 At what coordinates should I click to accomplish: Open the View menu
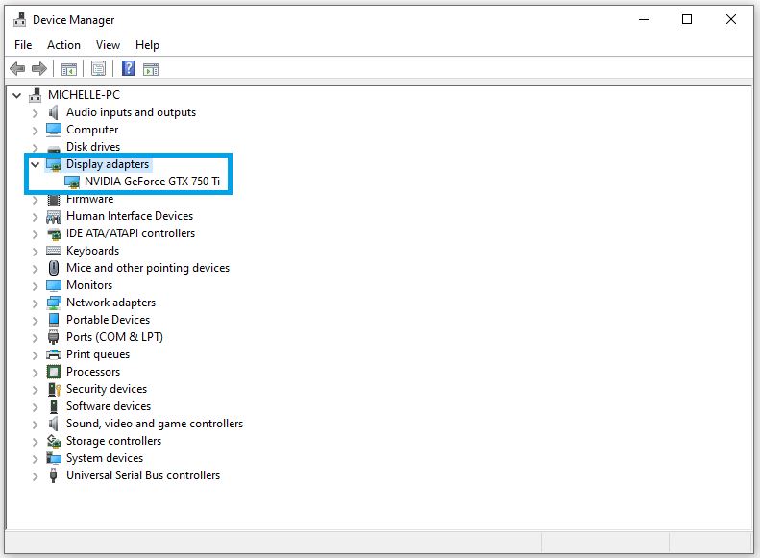(108, 45)
